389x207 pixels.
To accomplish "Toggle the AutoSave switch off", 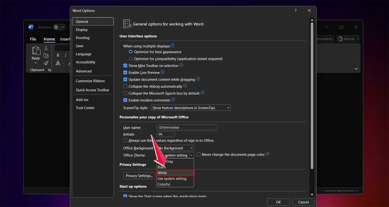I will point(59,27).
